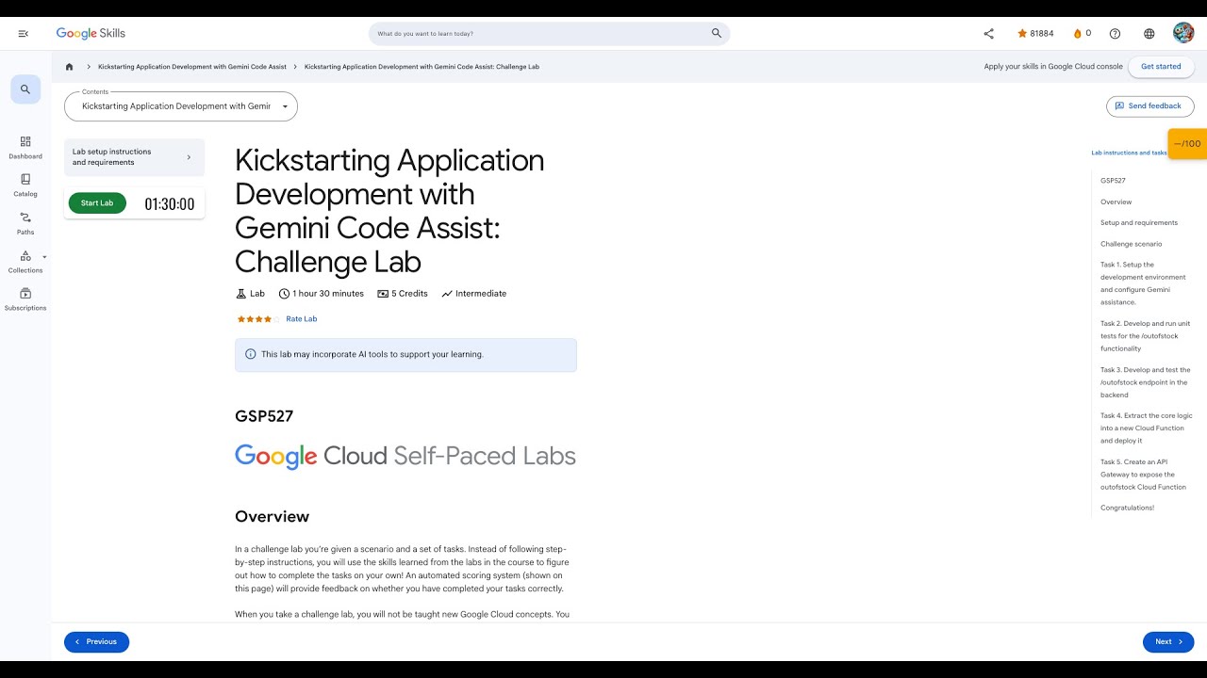
Task: Click the Start Lab button
Action: 97,202
